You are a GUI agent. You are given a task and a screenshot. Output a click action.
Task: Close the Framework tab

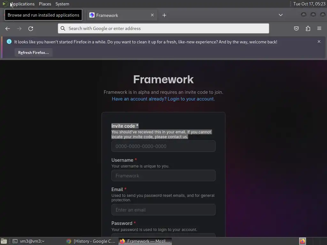click(152, 15)
